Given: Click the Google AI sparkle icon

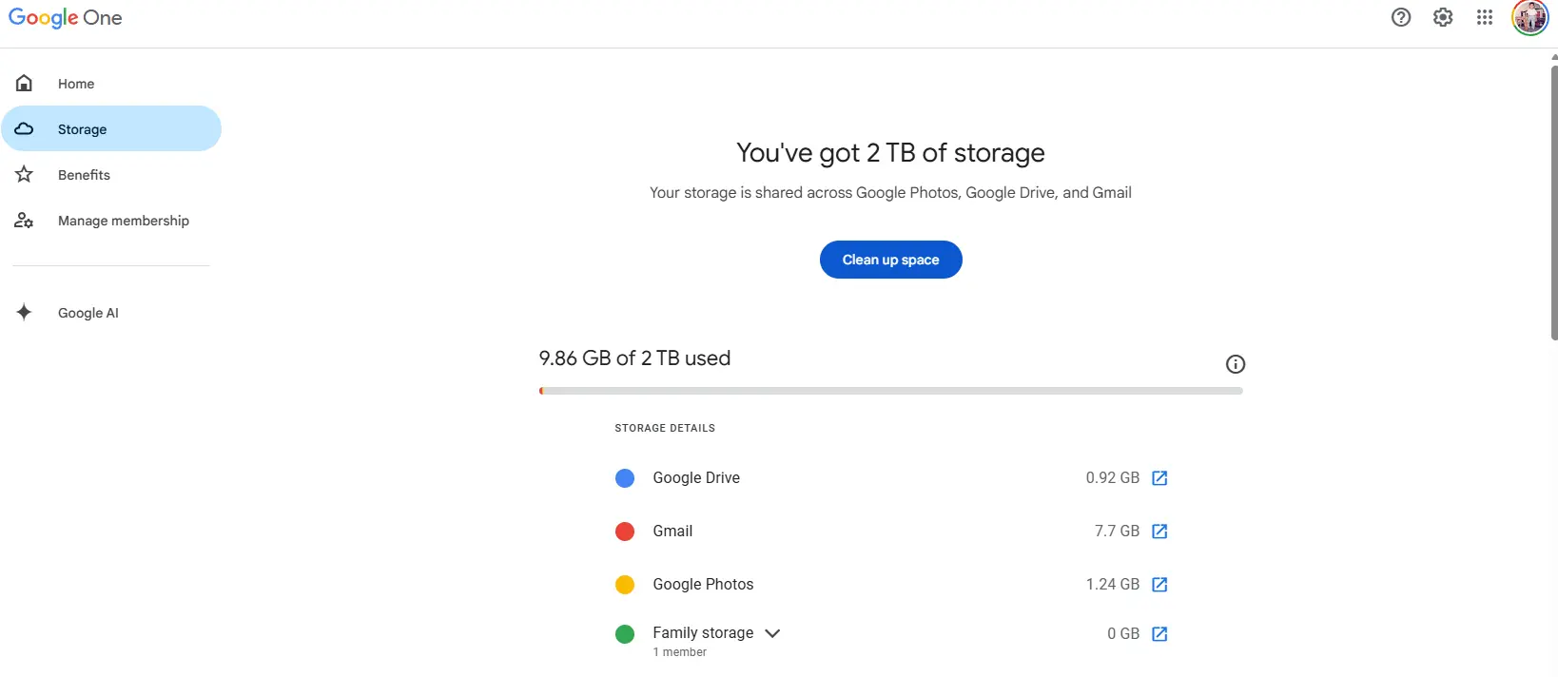Looking at the screenshot, I should [x=24, y=312].
